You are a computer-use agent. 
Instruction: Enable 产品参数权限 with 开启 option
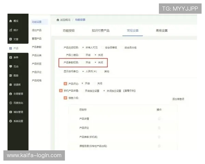[83, 63]
